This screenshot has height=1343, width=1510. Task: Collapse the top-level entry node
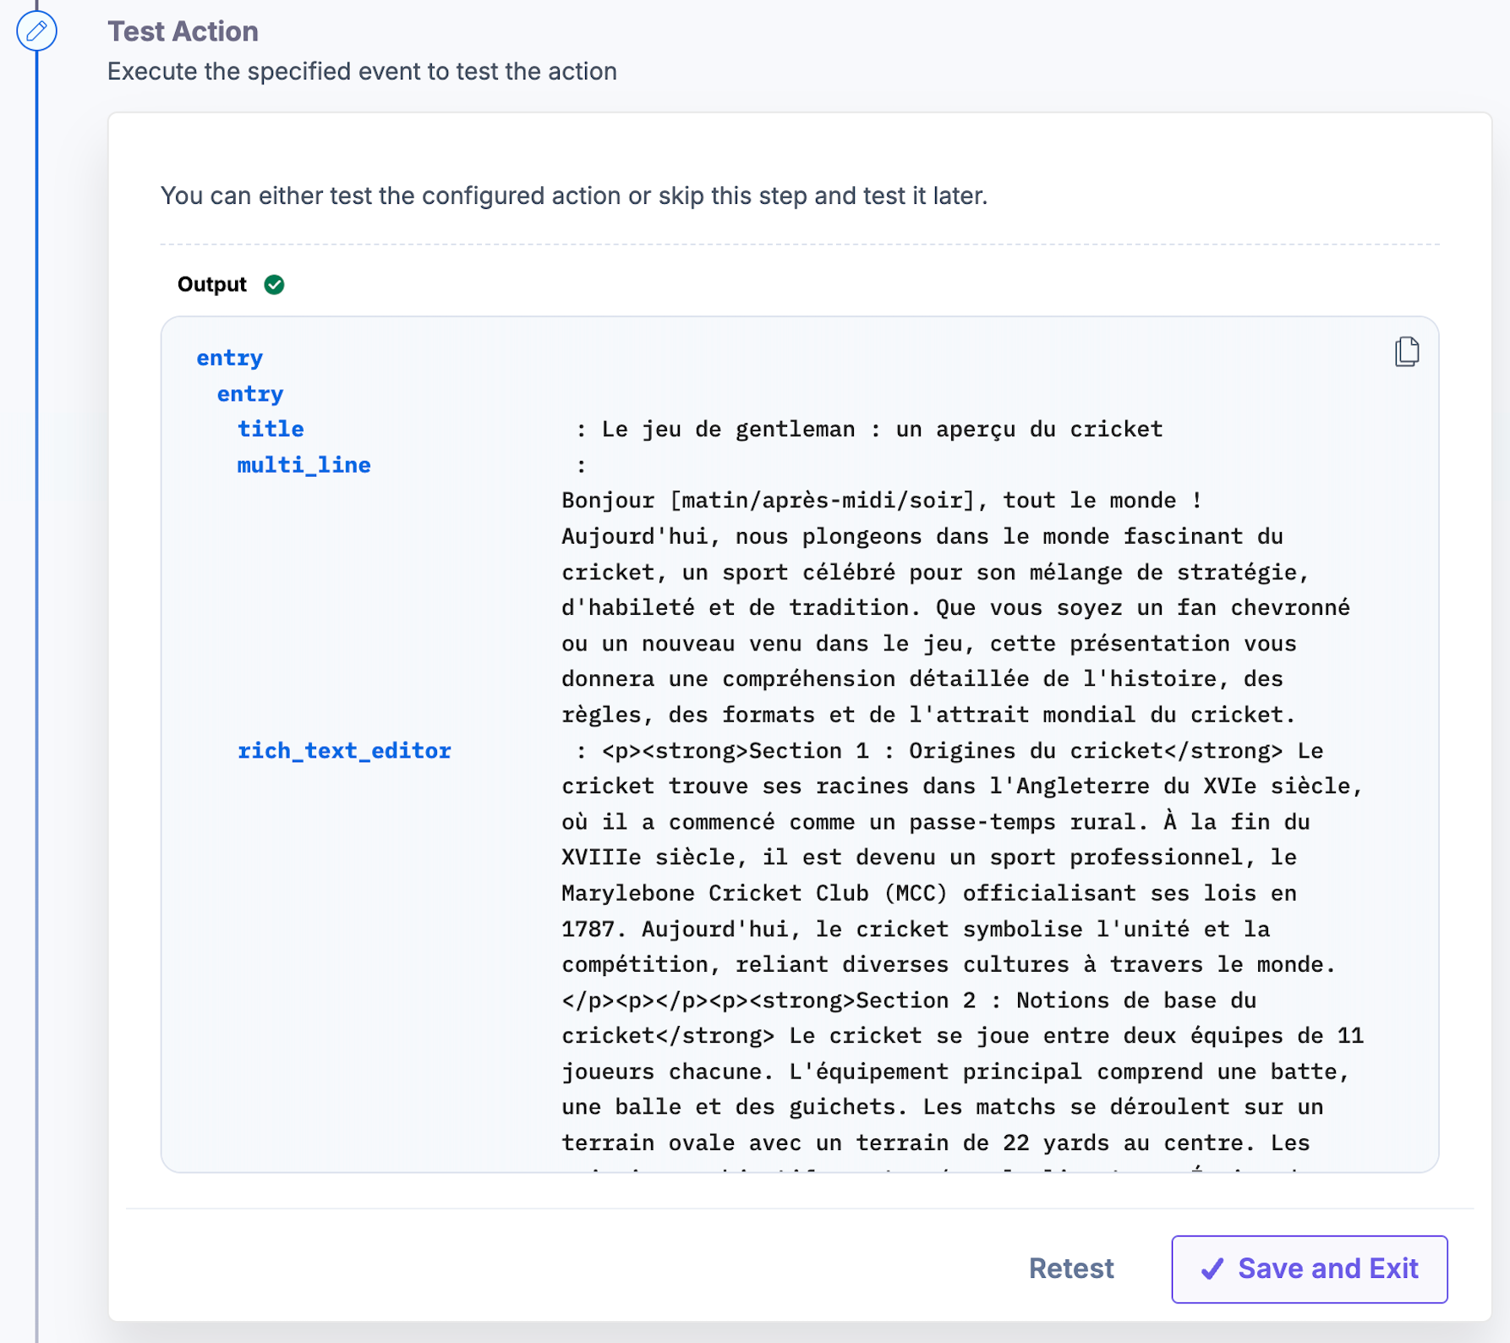pyautogui.click(x=229, y=358)
